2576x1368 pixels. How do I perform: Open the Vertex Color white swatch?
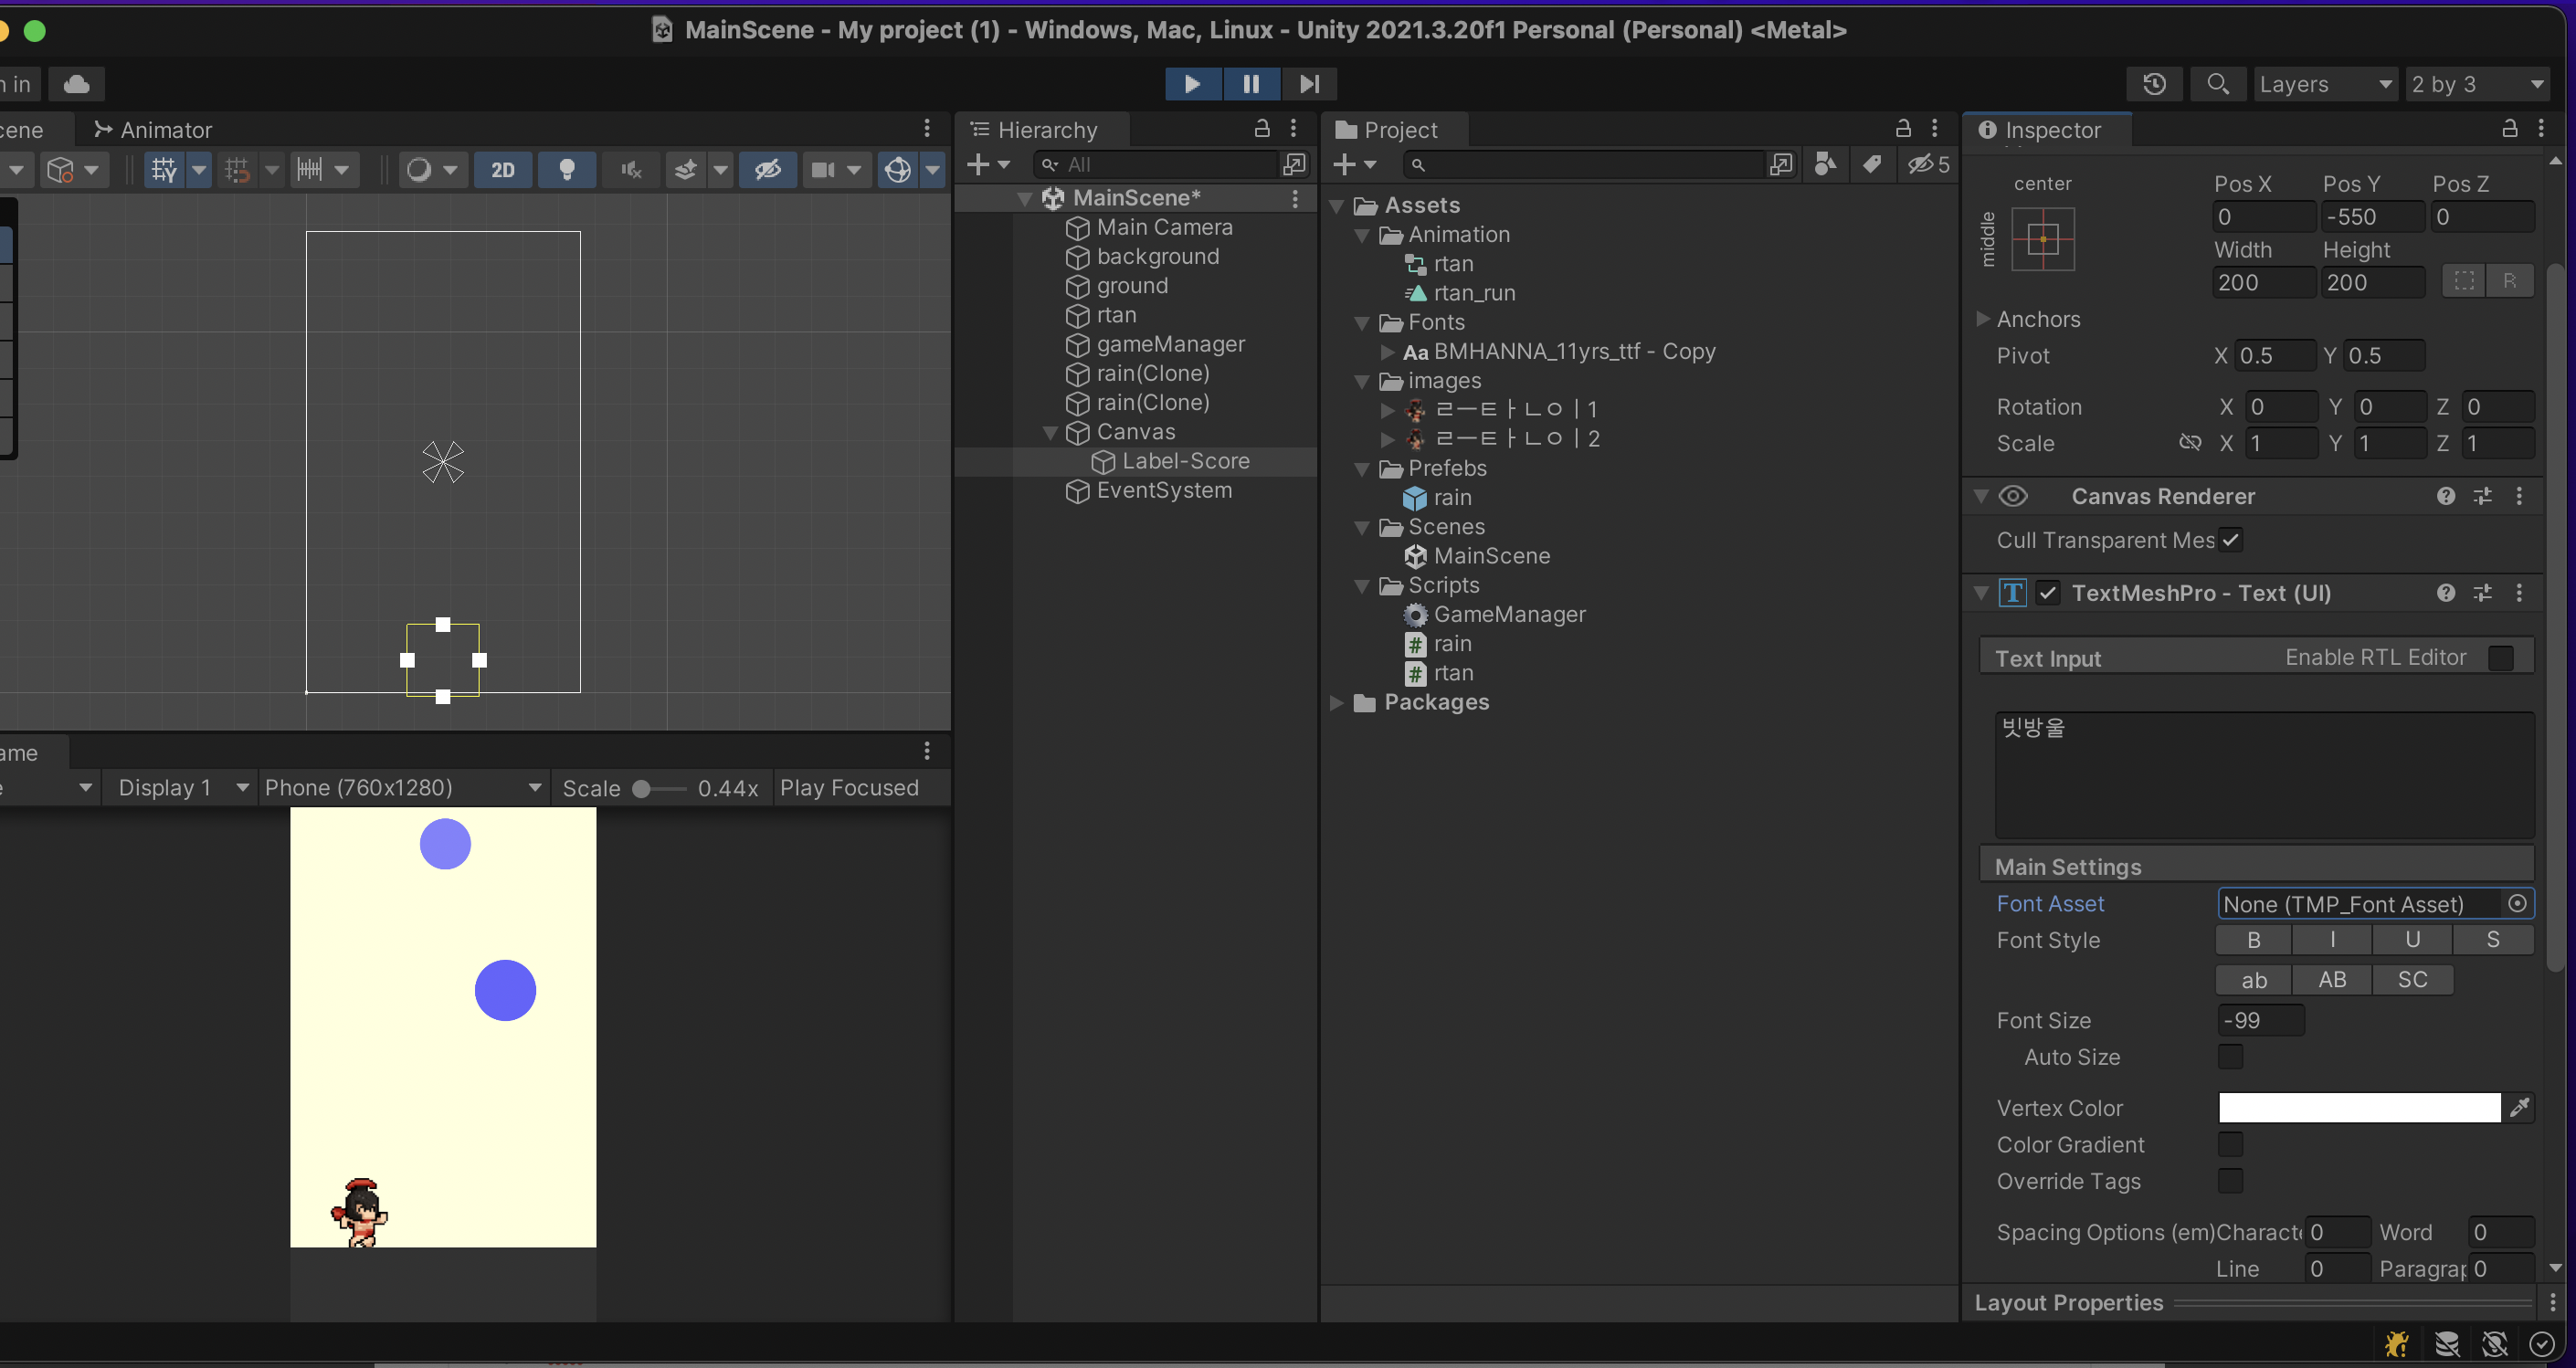pos(2359,1107)
